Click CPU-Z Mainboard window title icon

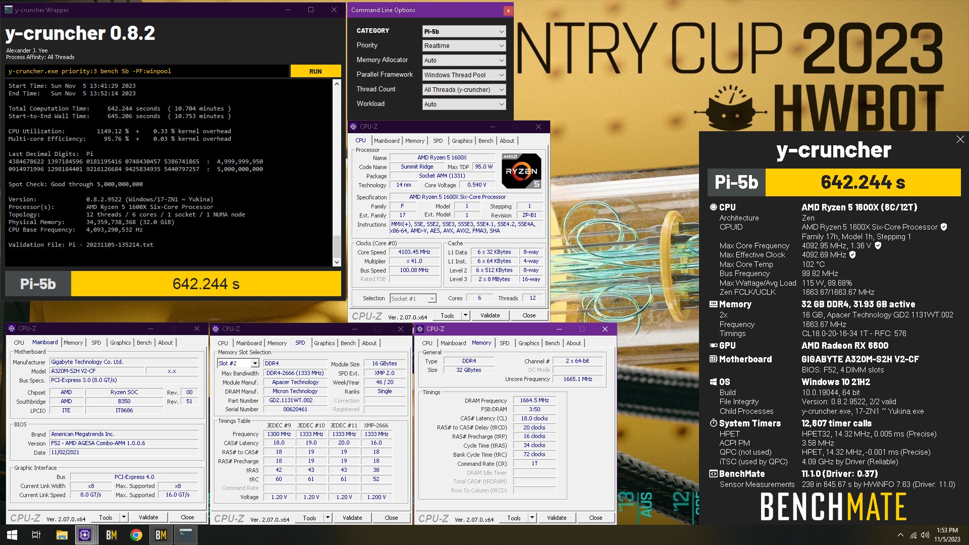[12, 329]
